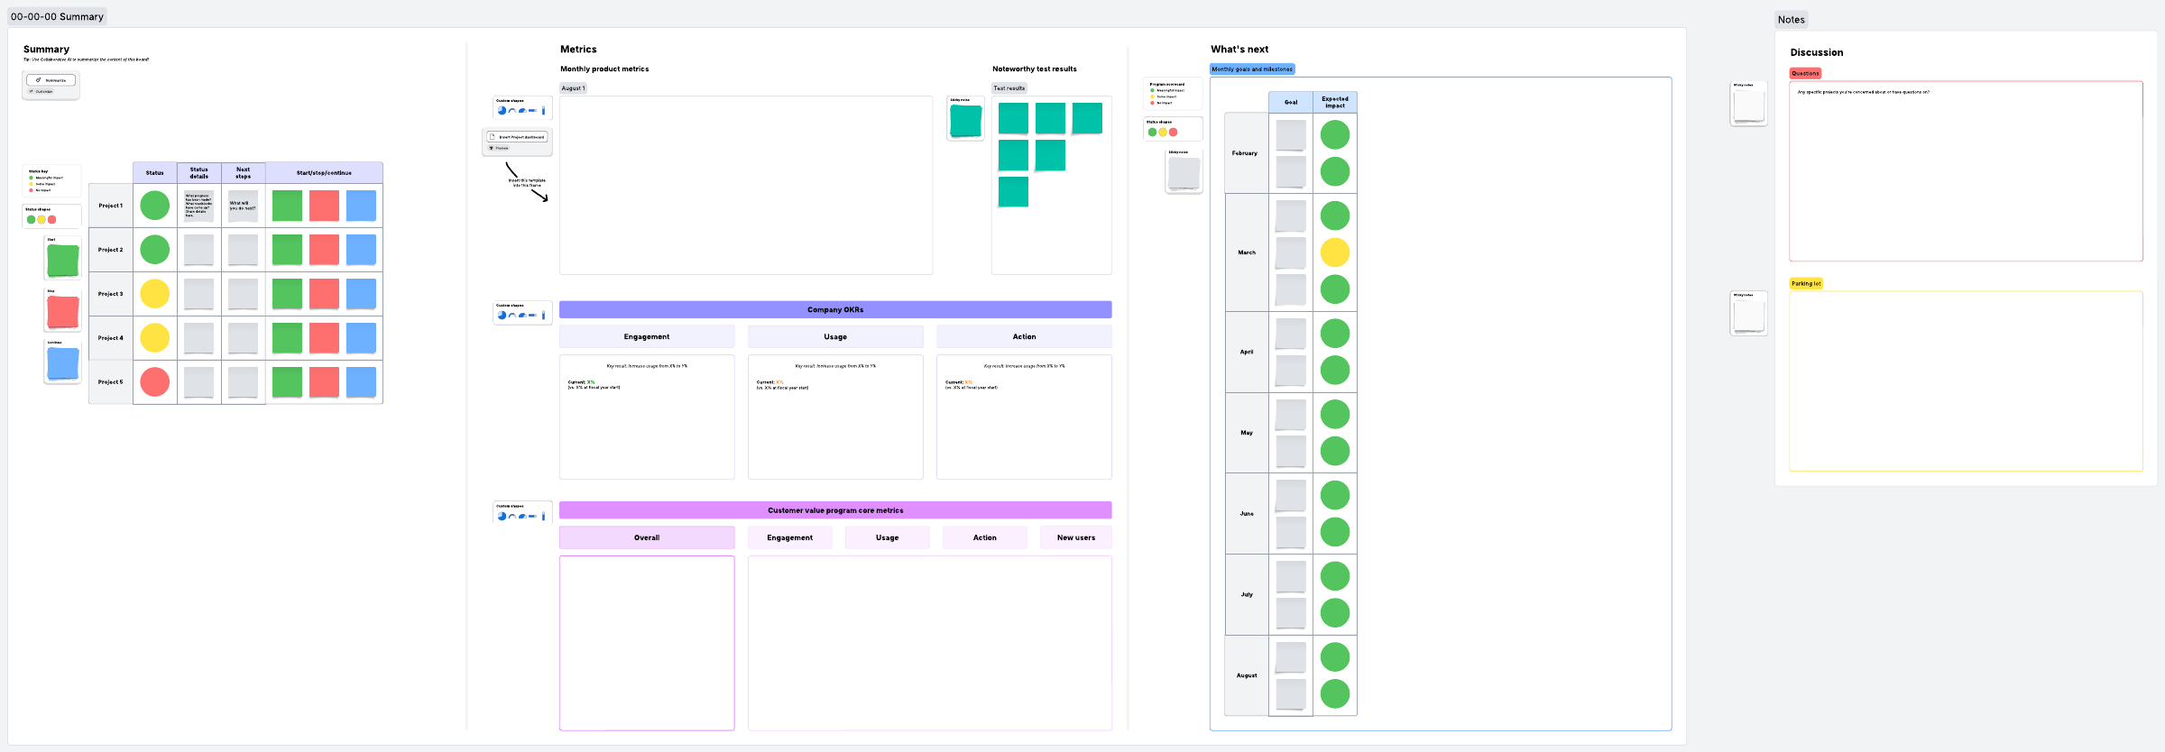2165x752 pixels.
Task: Click the yellow status circle for Project 3
Action: (x=155, y=294)
